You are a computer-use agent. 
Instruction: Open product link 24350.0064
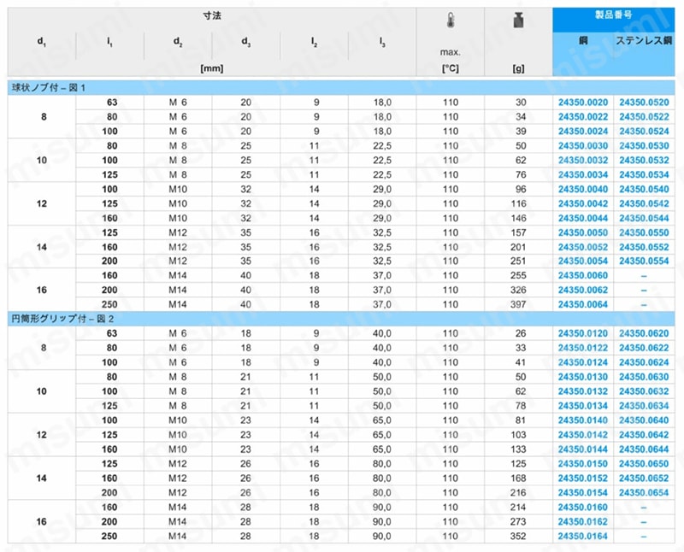(x=583, y=304)
